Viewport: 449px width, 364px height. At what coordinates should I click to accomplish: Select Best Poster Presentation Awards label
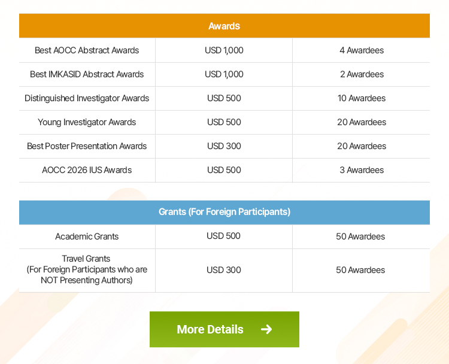87,146
